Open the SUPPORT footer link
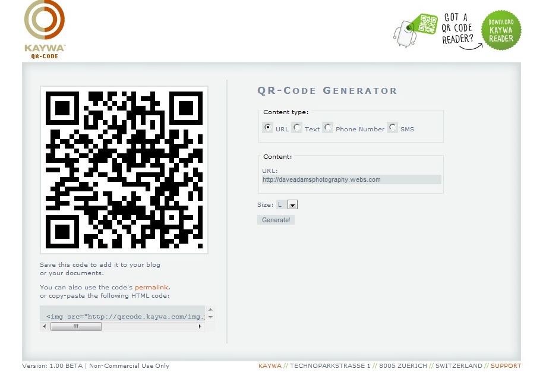This screenshot has width=546, height=372. point(506,365)
